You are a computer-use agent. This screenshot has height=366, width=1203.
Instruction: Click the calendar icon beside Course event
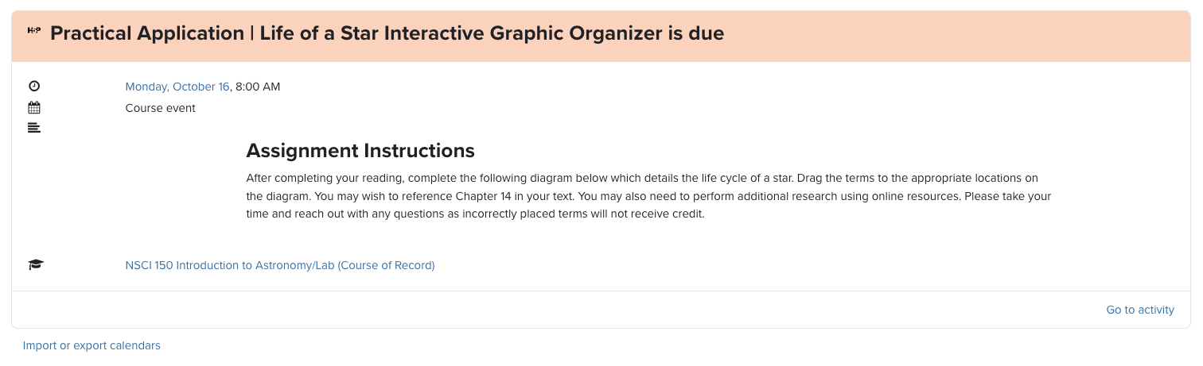click(34, 108)
